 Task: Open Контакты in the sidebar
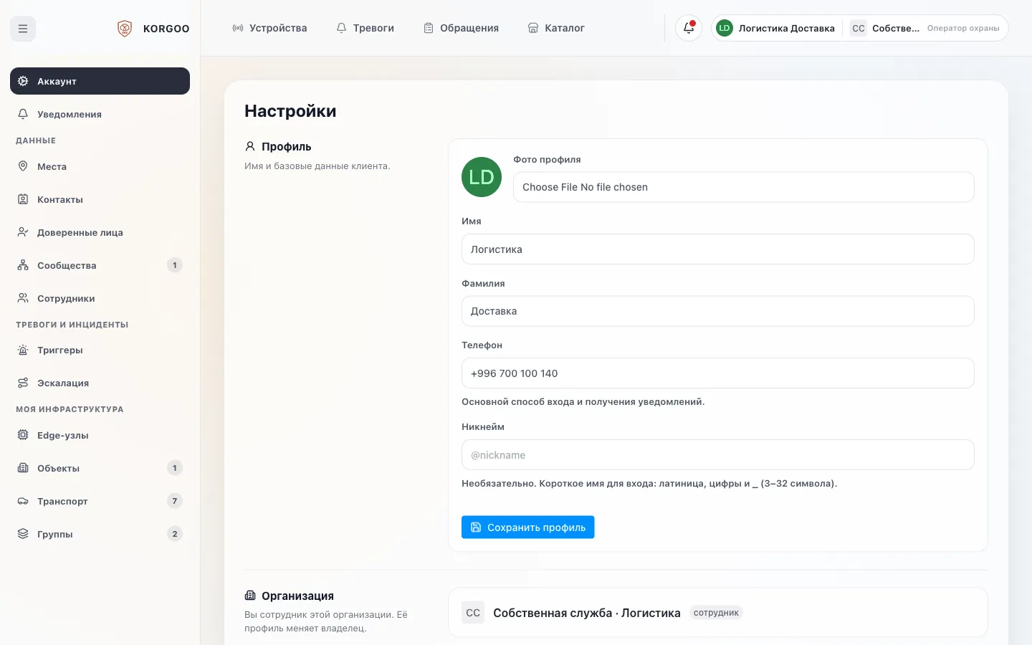[x=100, y=199]
